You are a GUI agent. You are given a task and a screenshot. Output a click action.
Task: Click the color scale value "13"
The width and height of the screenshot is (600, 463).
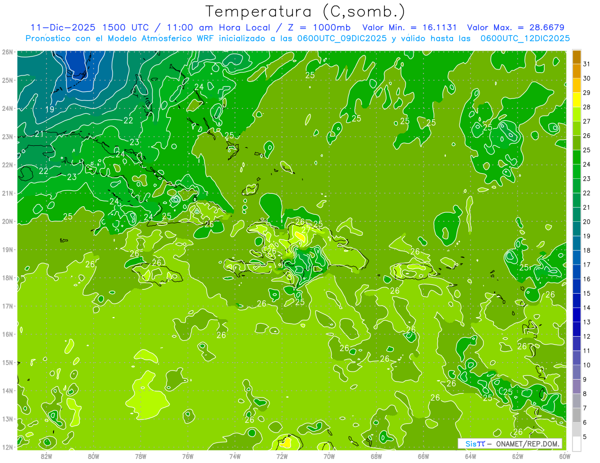point(587,322)
